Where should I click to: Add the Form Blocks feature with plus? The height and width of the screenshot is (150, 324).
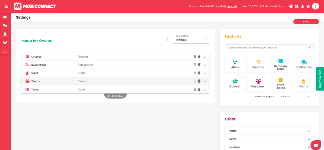point(288,78)
